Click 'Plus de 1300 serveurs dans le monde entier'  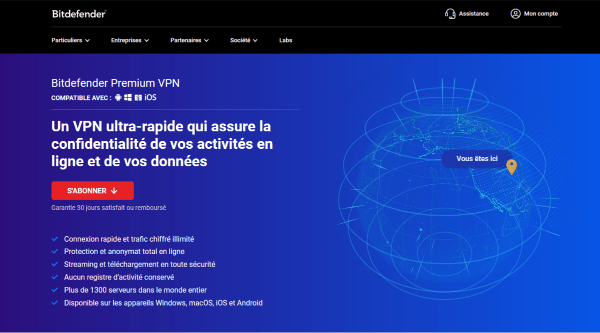click(135, 290)
